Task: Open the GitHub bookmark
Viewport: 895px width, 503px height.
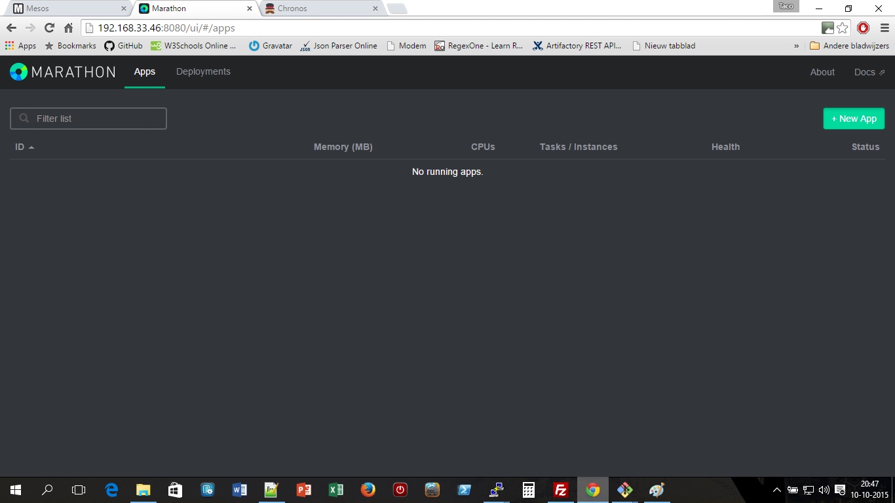Action: pos(123,46)
